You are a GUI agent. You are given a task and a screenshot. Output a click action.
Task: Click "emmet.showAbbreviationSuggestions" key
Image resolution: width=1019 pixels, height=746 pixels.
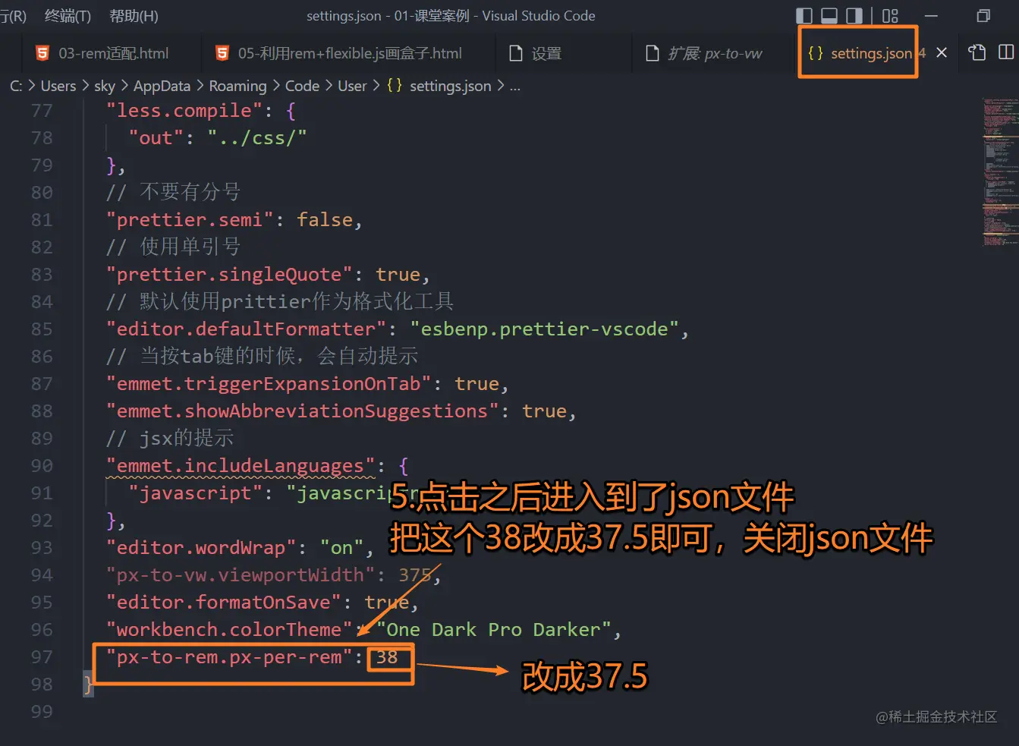click(x=303, y=411)
